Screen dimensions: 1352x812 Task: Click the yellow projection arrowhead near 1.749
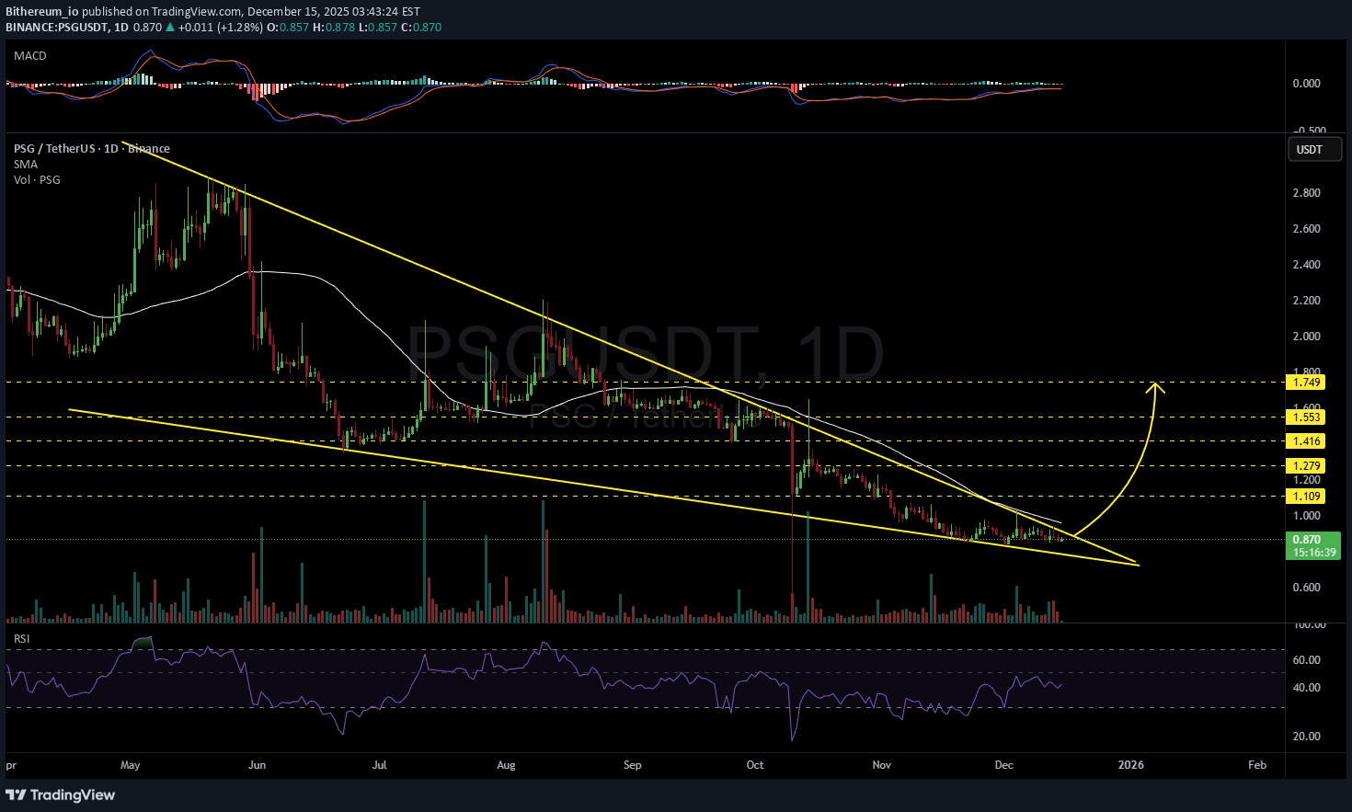pos(1156,386)
